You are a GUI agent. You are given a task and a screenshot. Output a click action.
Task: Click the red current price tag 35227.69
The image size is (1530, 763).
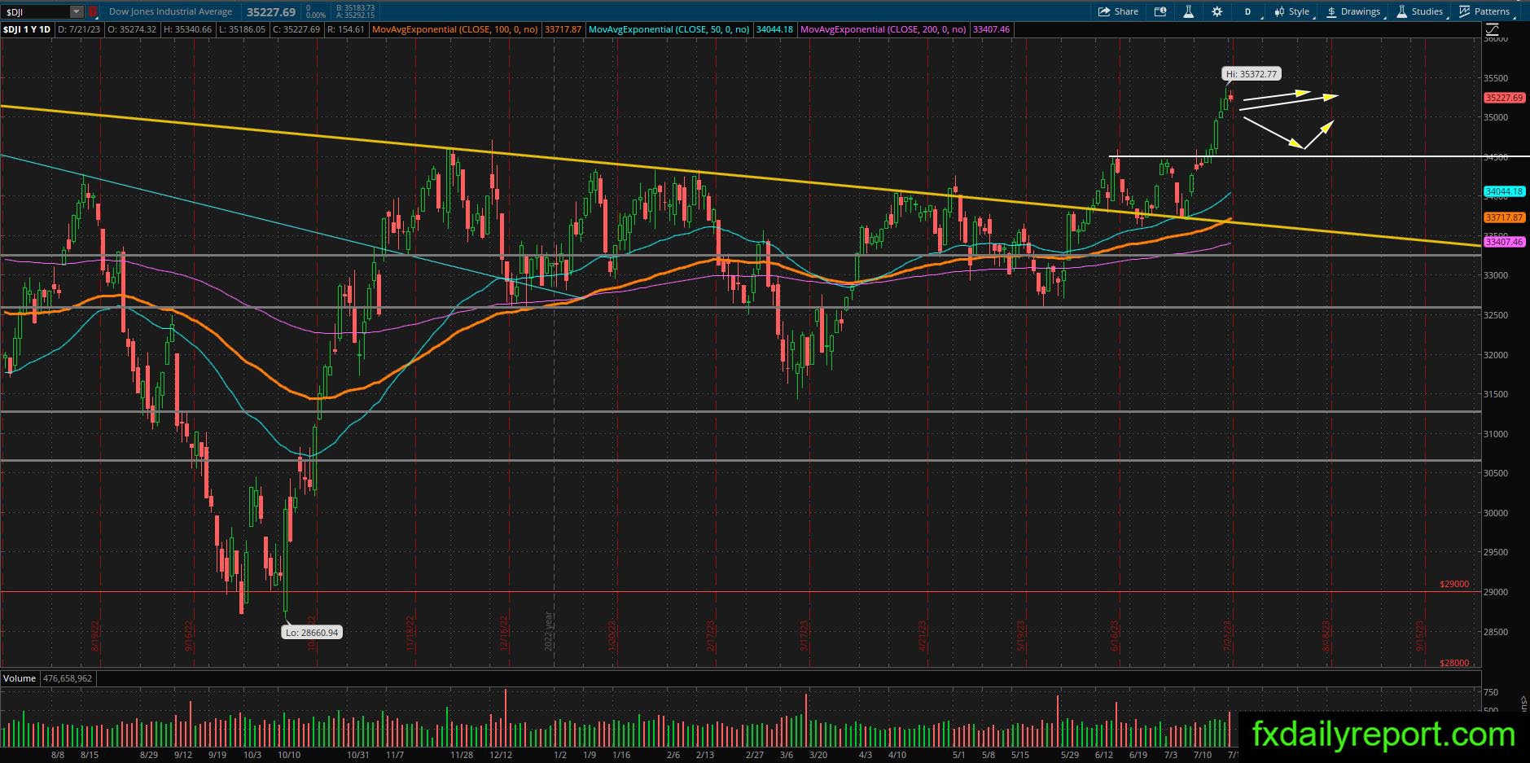[x=1503, y=98]
